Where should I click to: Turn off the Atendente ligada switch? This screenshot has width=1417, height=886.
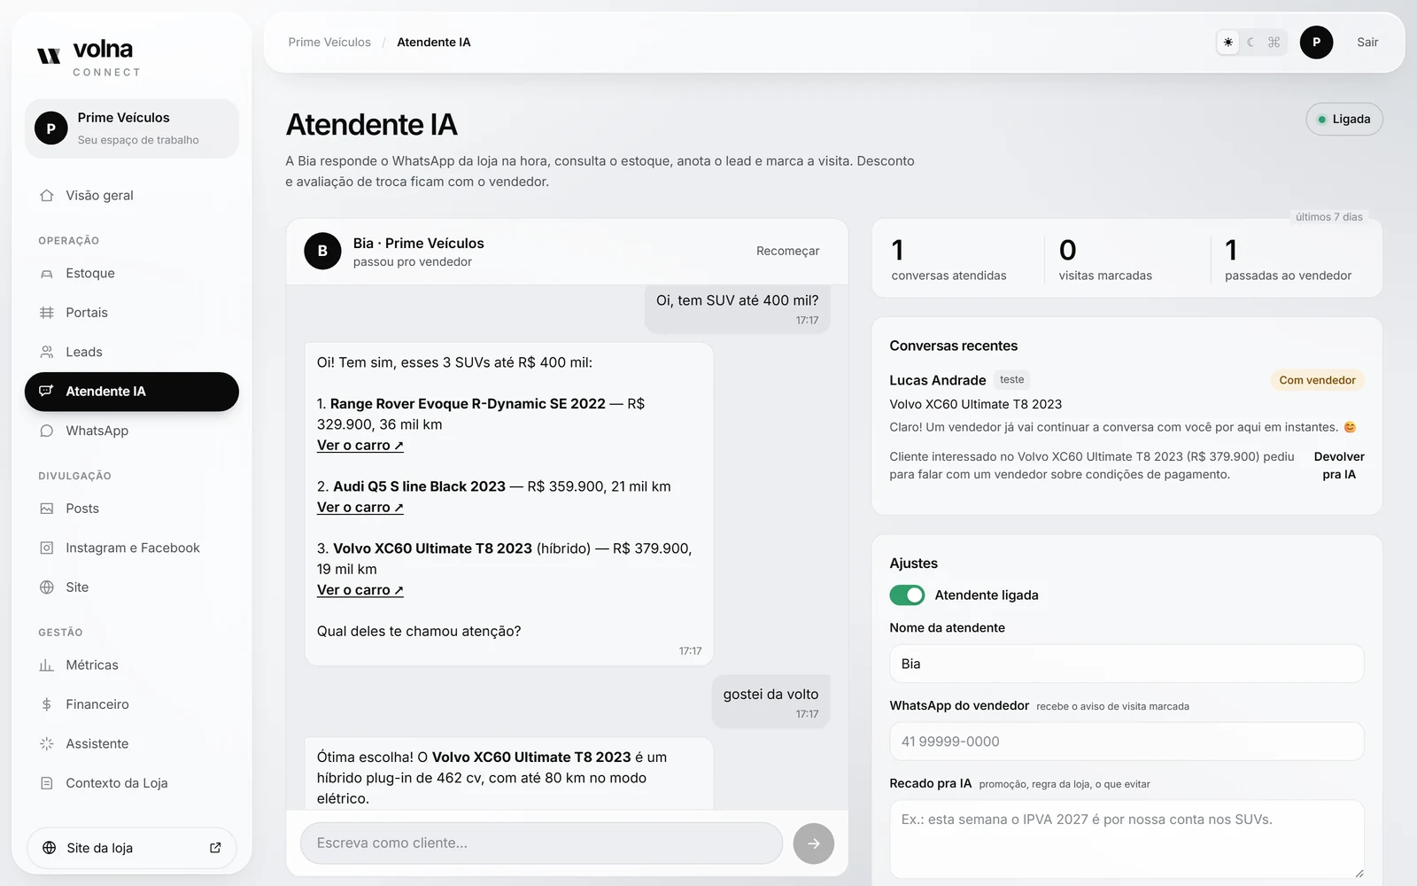(x=907, y=595)
